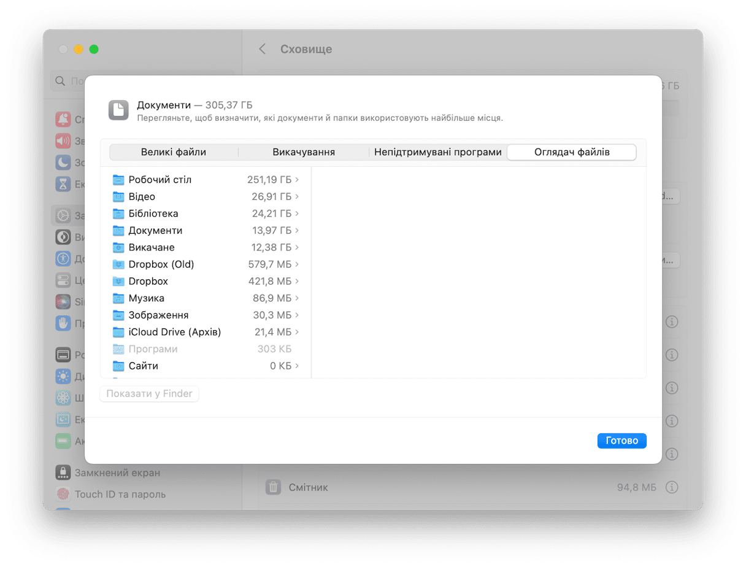
Task: Click the Dropbox (Old) folder icon
Action: 118,264
